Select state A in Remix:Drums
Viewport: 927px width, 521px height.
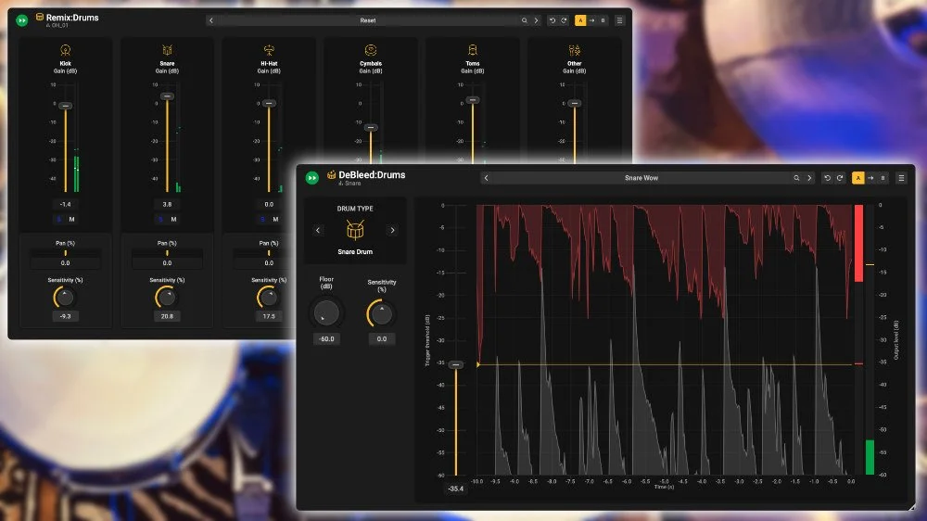point(580,20)
